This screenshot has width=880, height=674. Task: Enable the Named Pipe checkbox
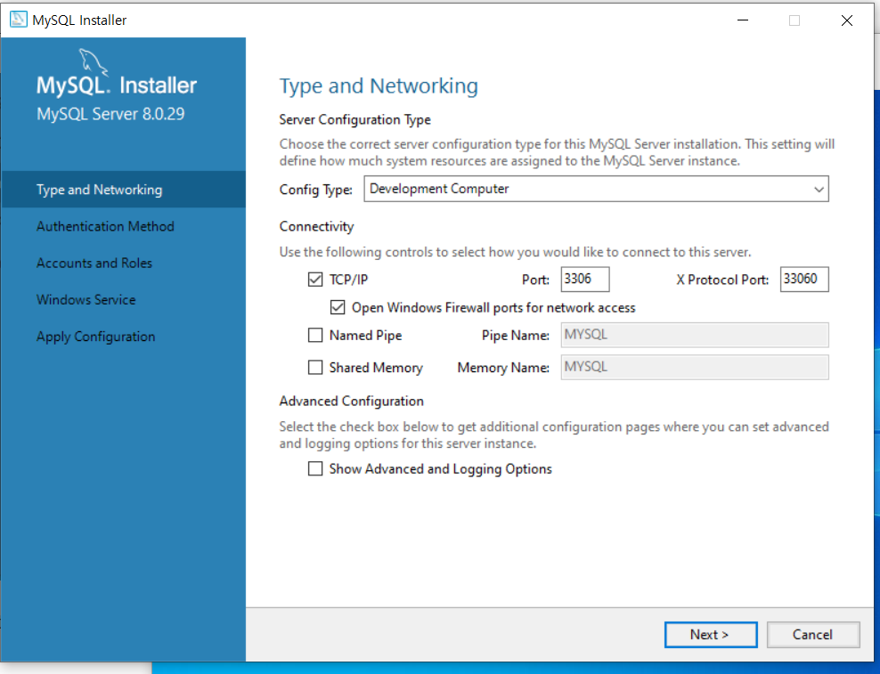tap(315, 335)
